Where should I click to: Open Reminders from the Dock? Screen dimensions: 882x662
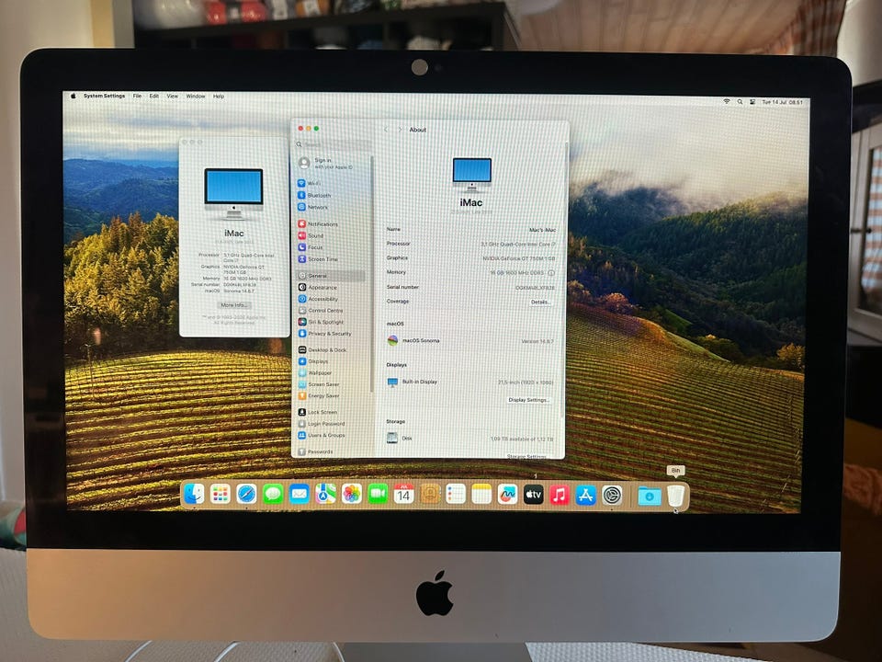pos(455,495)
